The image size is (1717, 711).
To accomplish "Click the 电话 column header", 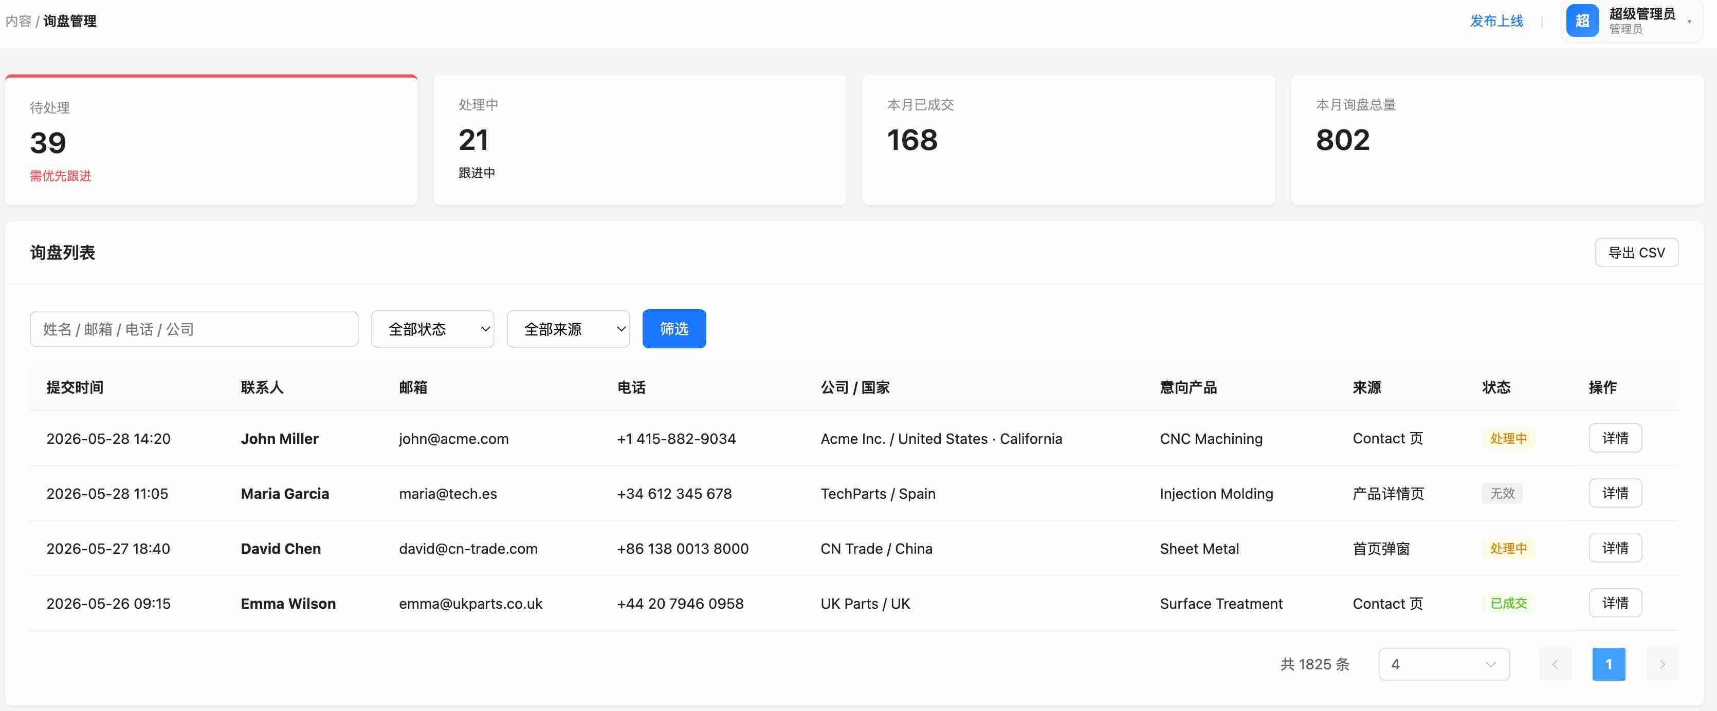I will 631,388.
